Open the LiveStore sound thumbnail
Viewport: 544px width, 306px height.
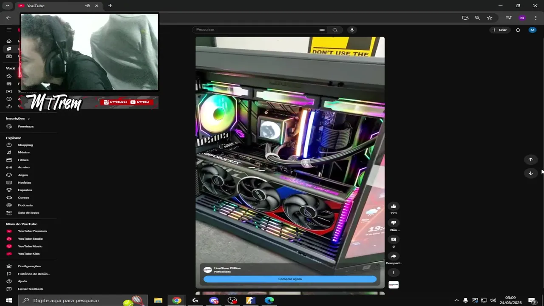[394, 285]
